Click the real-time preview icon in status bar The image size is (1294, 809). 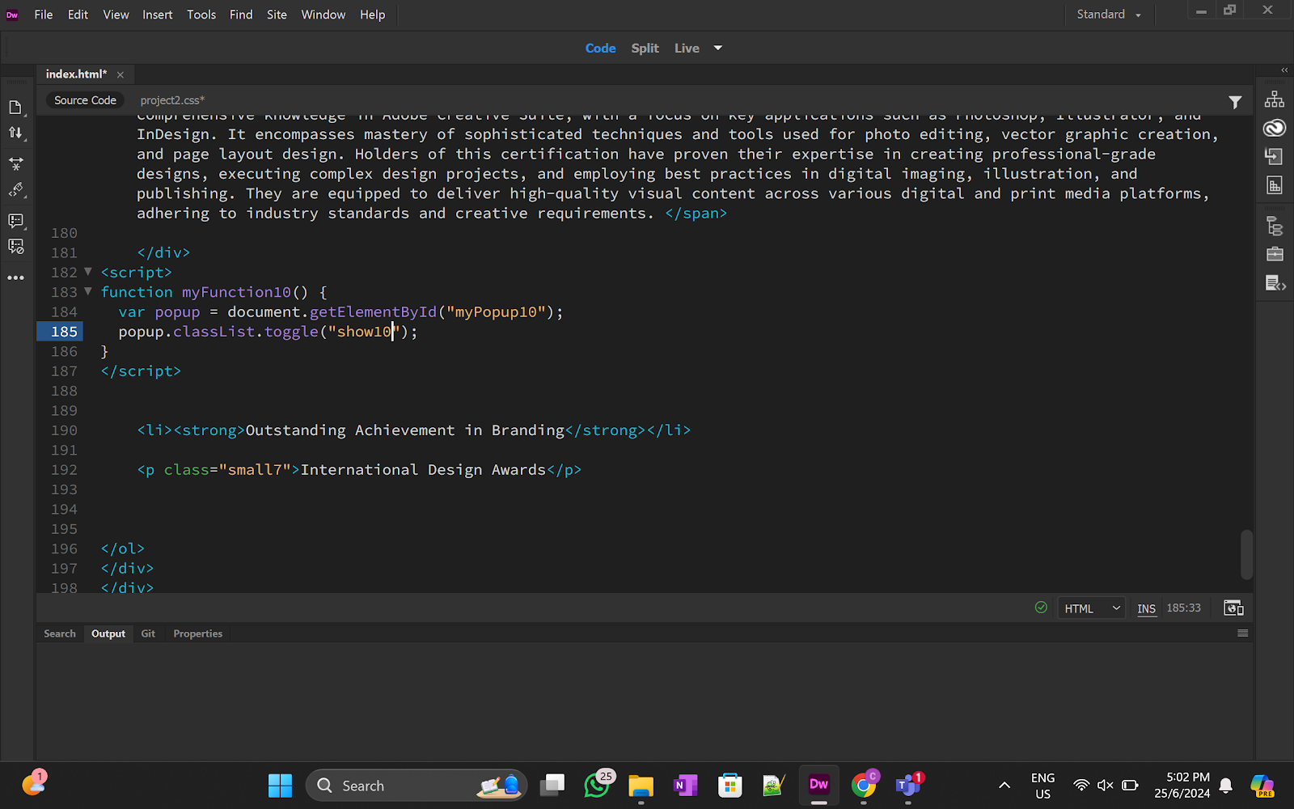click(1233, 608)
